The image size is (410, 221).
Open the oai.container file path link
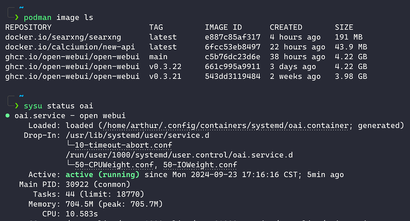coord(226,126)
